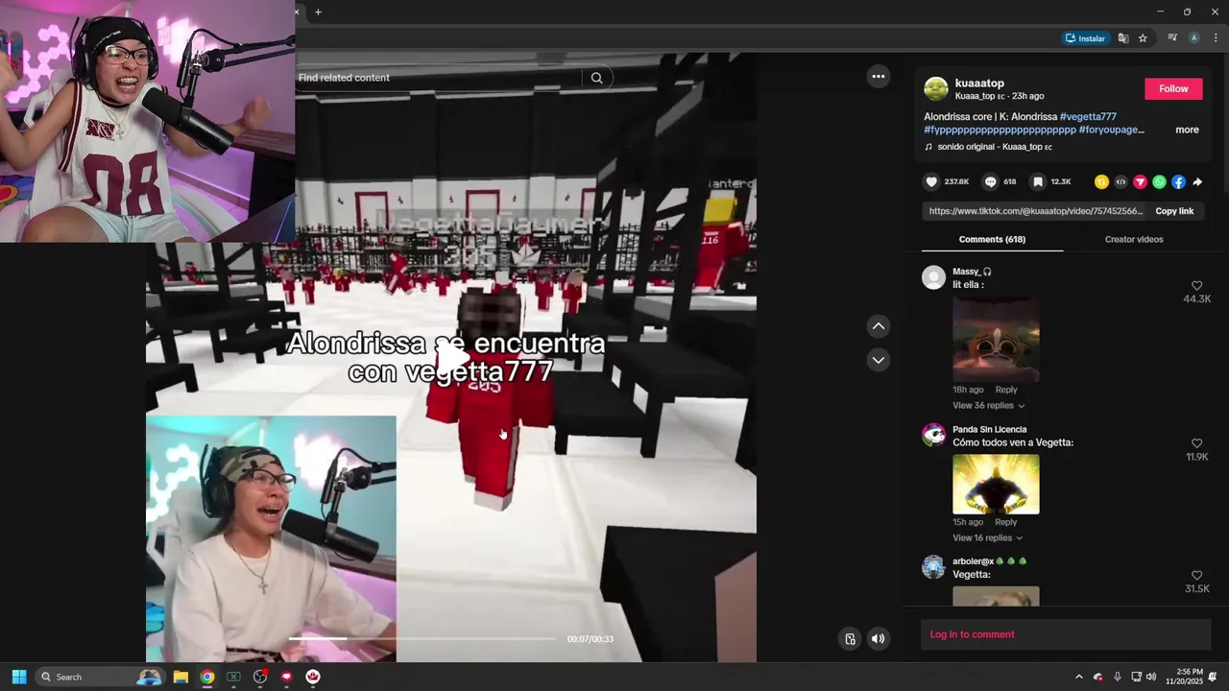The height and width of the screenshot is (691, 1229).
Task: Expand View 36 replies
Action: click(988, 406)
